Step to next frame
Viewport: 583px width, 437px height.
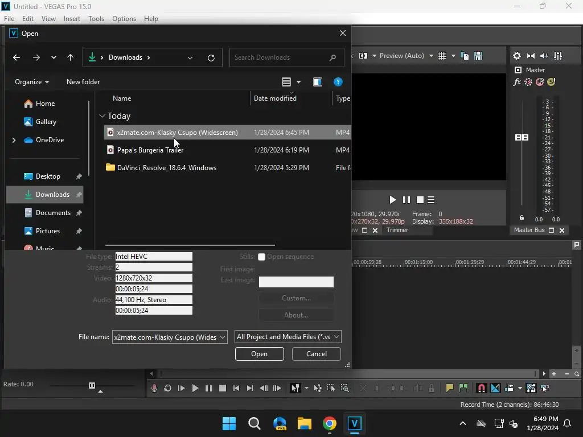[x=277, y=388]
